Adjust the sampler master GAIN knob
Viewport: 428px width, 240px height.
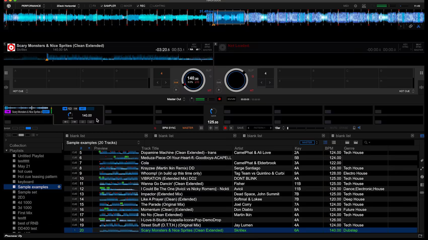pyautogui.click(x=213, y=111)
